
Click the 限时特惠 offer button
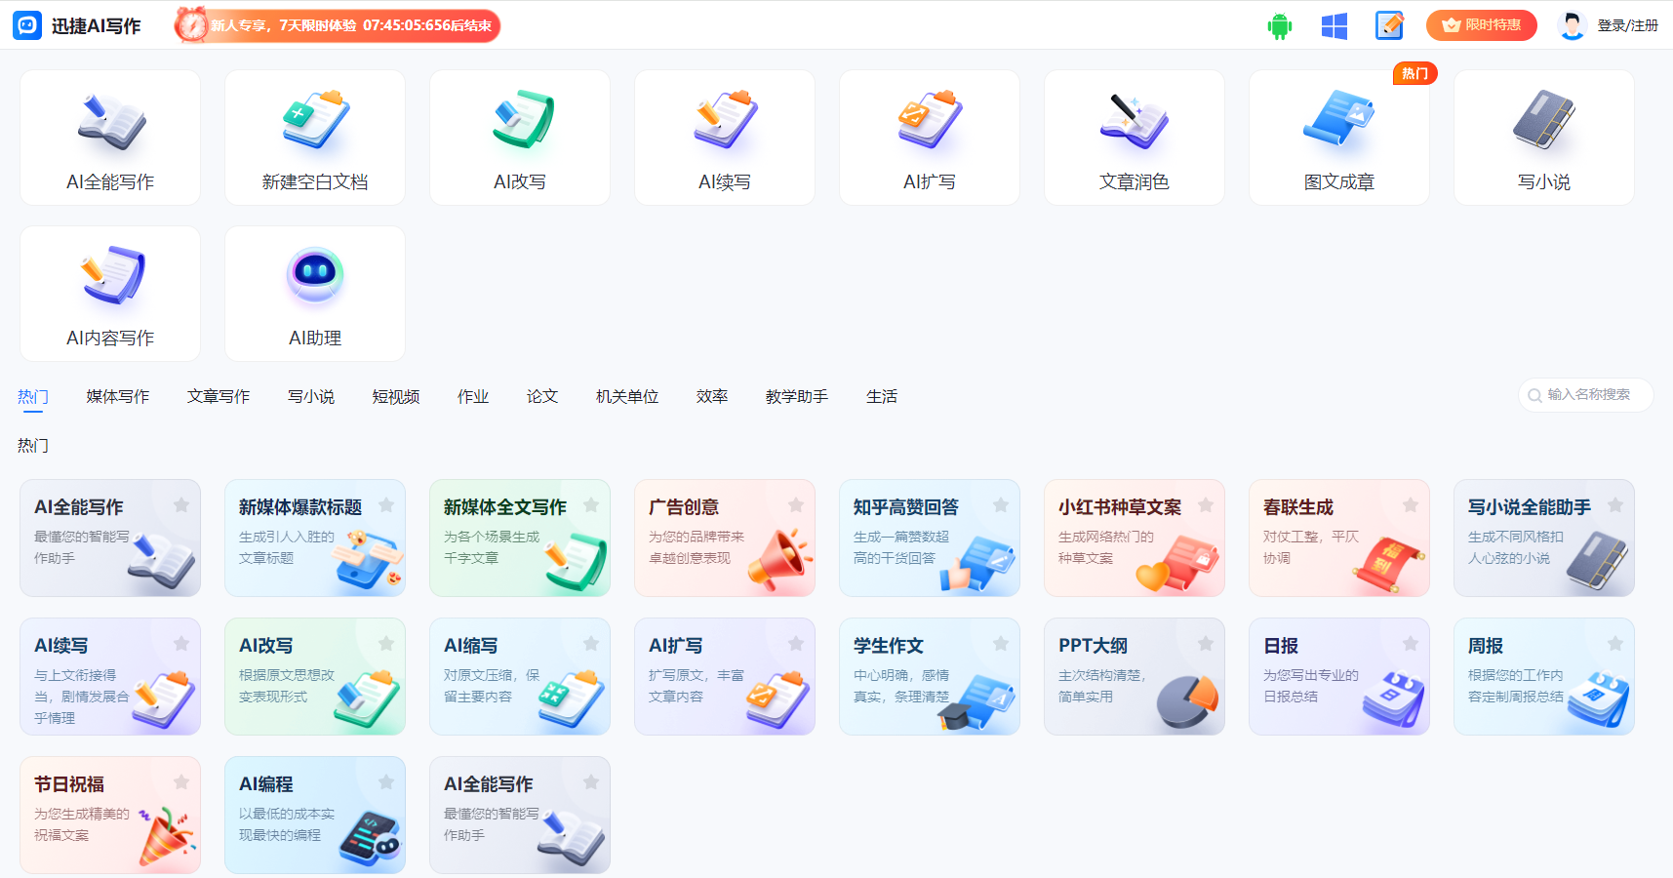[1481, 25]
